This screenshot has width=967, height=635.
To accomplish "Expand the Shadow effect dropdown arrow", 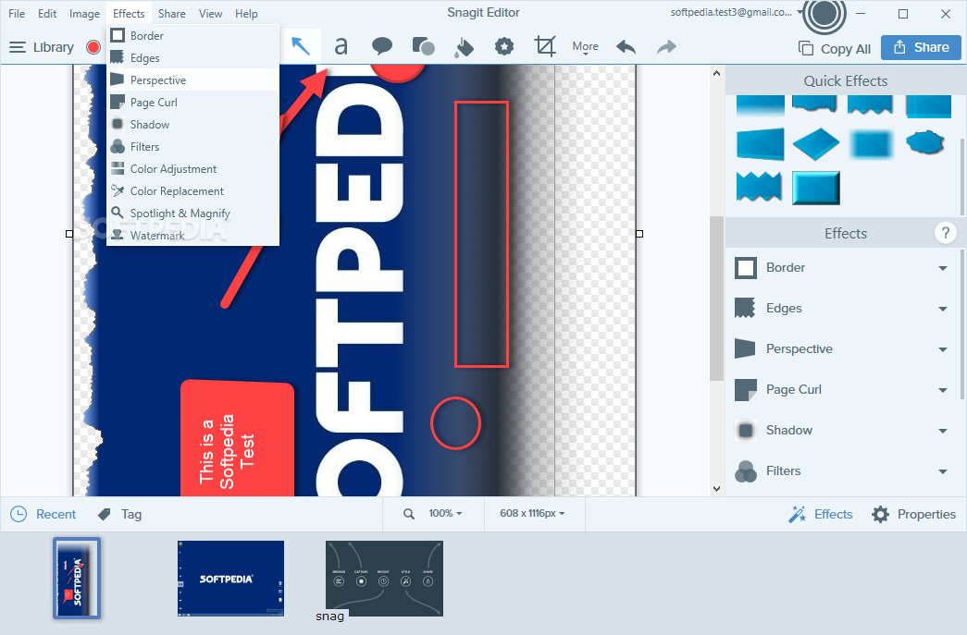I will click(942, 431).
